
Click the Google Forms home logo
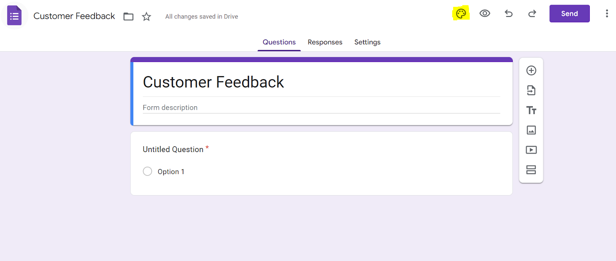pos(14,16)
